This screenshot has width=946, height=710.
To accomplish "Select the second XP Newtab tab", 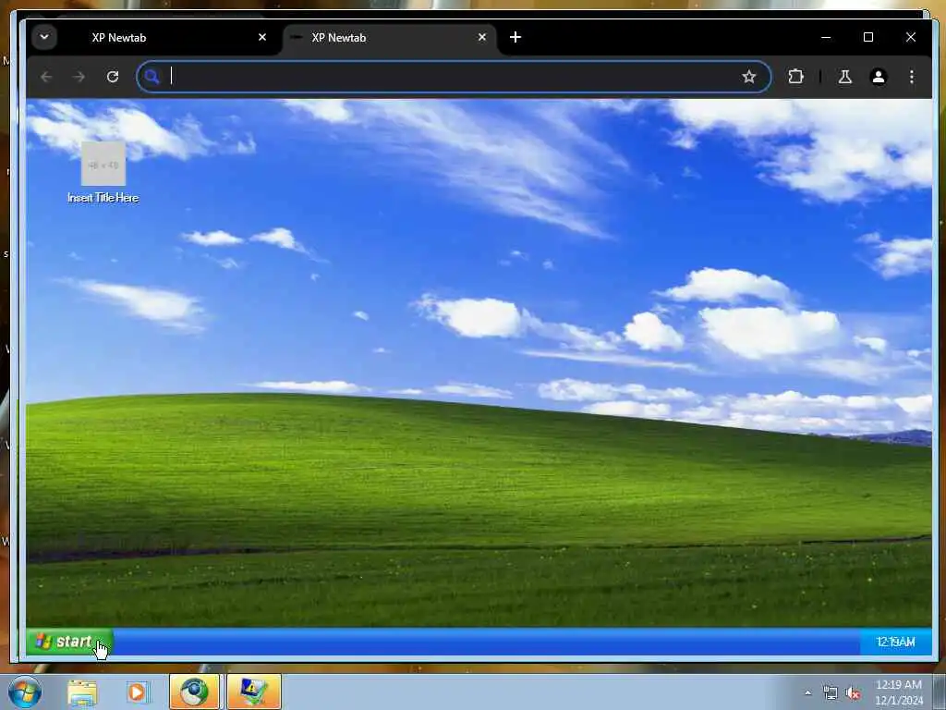I will click(390, 37).
